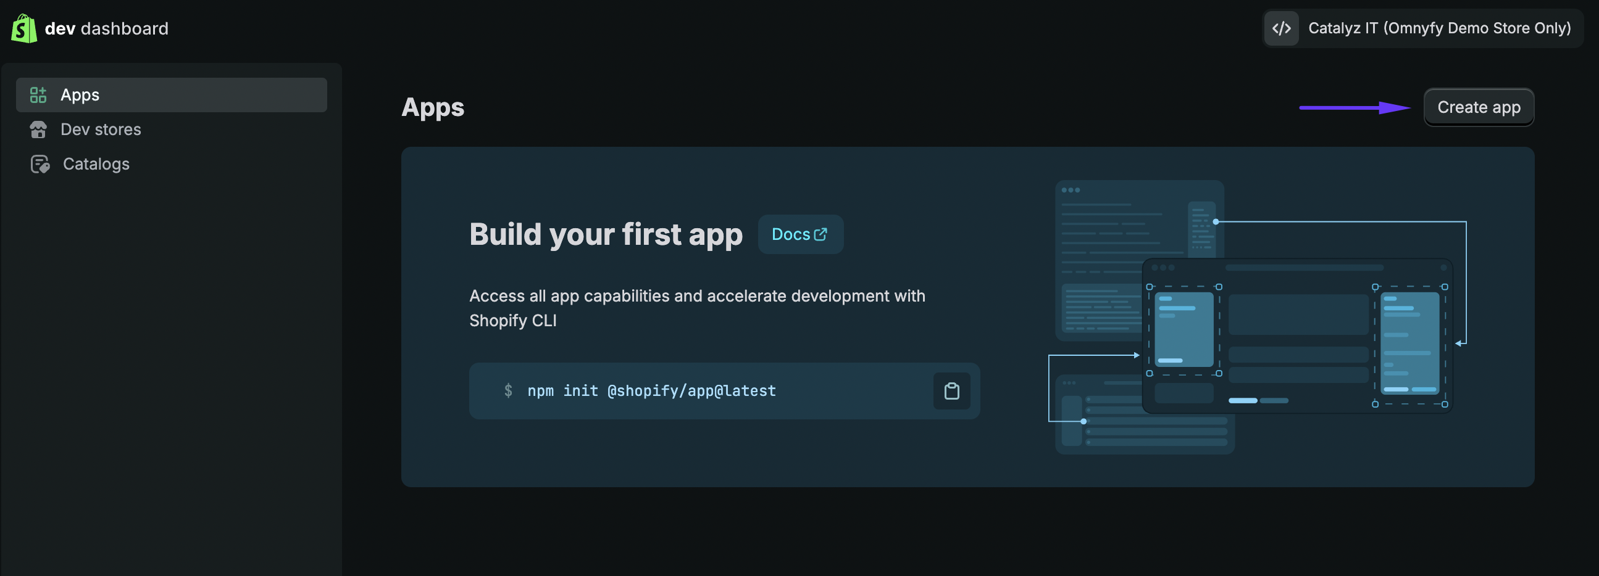Click the code brackets icon in header
The width and height of the screenshot is (1599, 576).
(x=1281, y=28)
